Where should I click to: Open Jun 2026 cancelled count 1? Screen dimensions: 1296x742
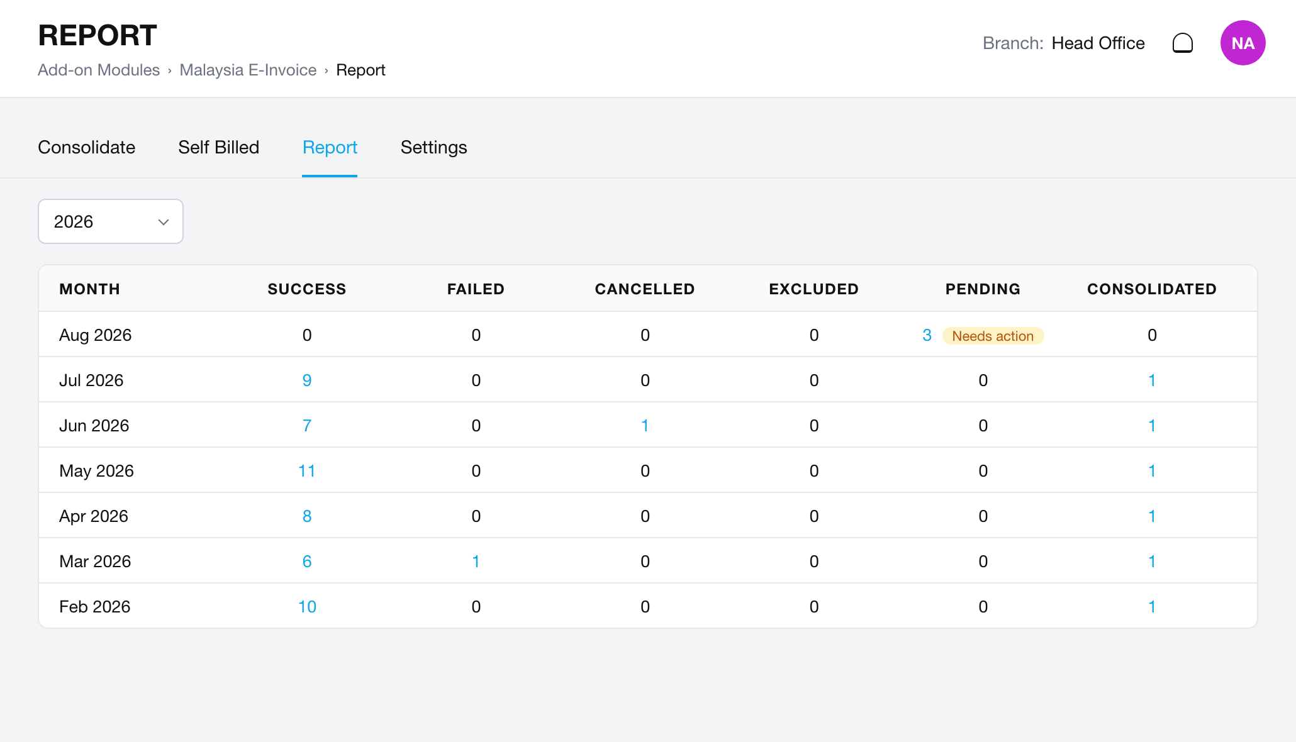(645, 426)
